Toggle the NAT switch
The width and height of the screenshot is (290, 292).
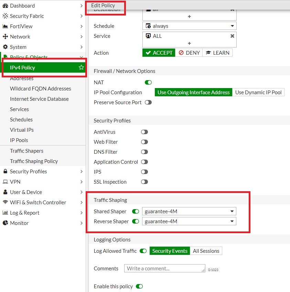click(x=148, y=82)
